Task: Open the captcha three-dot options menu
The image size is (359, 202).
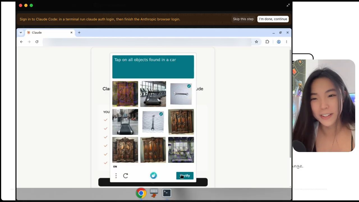Action: [116, 176]
